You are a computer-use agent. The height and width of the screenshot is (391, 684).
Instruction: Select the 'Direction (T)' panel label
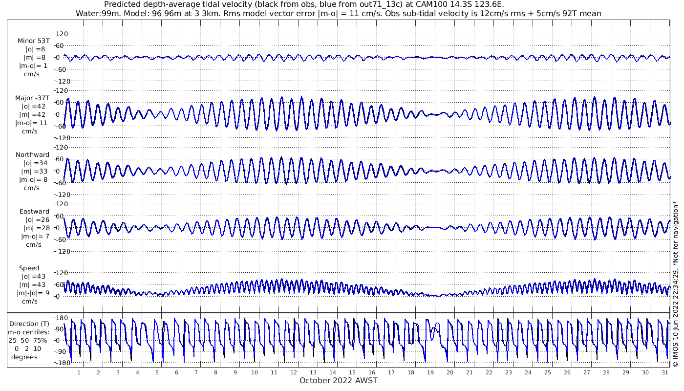point(30,324)
